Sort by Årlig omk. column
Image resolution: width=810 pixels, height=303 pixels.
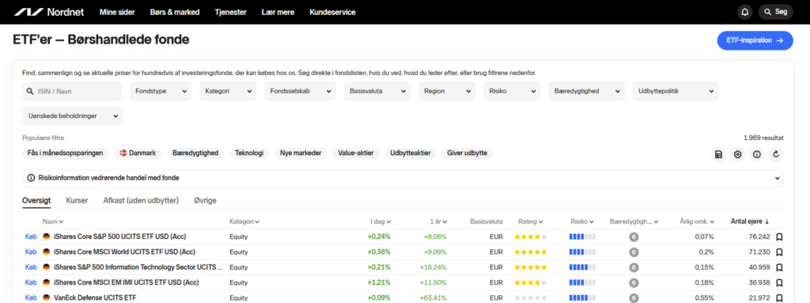tap(697, 222)
